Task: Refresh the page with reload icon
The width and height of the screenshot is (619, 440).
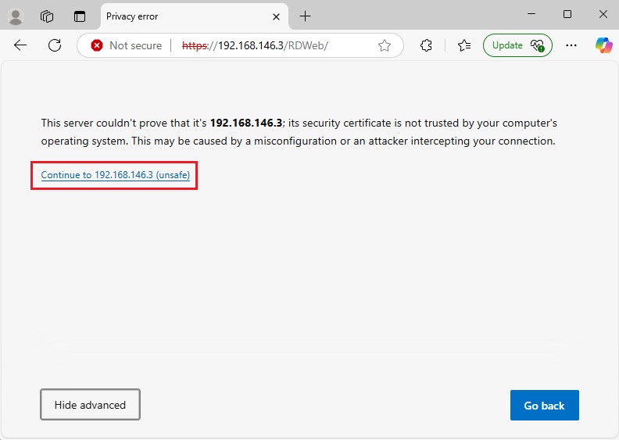Action: (55, 45)
